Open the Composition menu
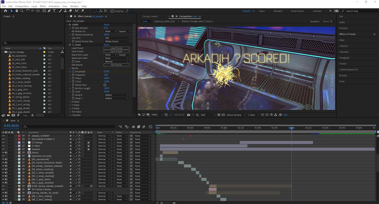Image resolution: width=379 pixels, height=204 pixels. pos(22,6)
